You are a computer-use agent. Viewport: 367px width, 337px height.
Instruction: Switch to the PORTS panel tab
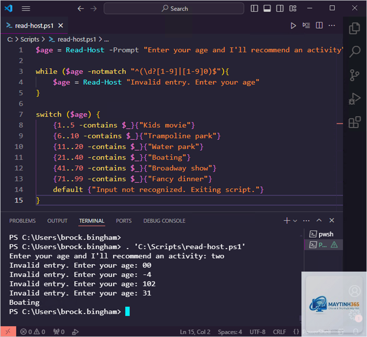124,221
